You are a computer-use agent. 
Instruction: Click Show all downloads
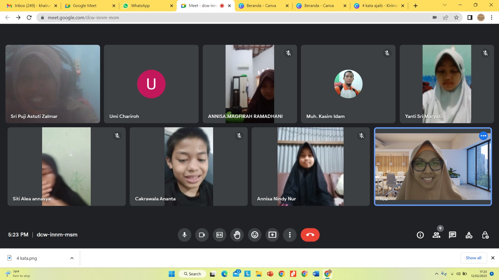point(473,258)
